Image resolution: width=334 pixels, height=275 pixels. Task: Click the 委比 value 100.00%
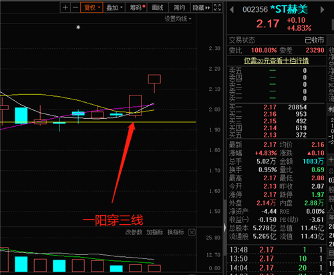[x=264, y=50]
